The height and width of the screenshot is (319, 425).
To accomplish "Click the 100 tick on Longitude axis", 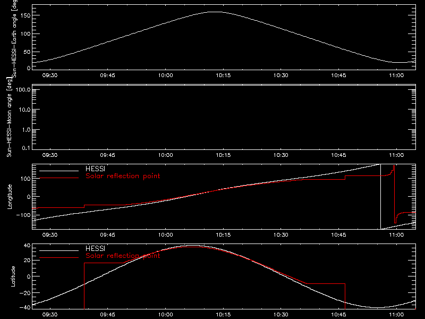I will tap(25, 179).
